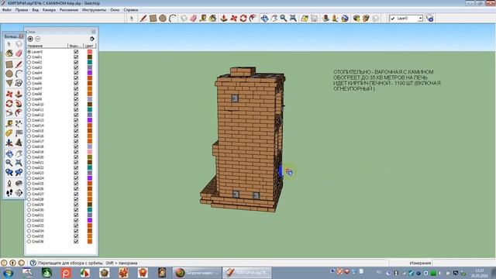Choose the Offset tool in top toolbar

coord(253,19)
